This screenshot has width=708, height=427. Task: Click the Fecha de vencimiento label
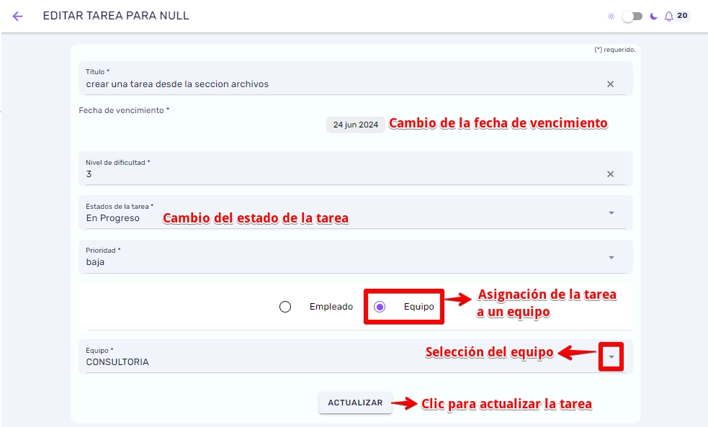pos(124,110)
